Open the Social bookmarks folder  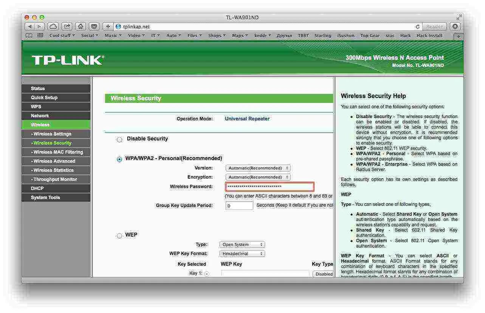90,36
